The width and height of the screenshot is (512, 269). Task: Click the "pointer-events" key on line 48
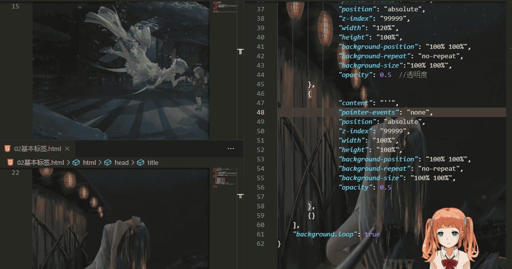[369, 112]
